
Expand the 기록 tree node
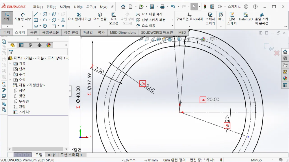tap(10, 63)
